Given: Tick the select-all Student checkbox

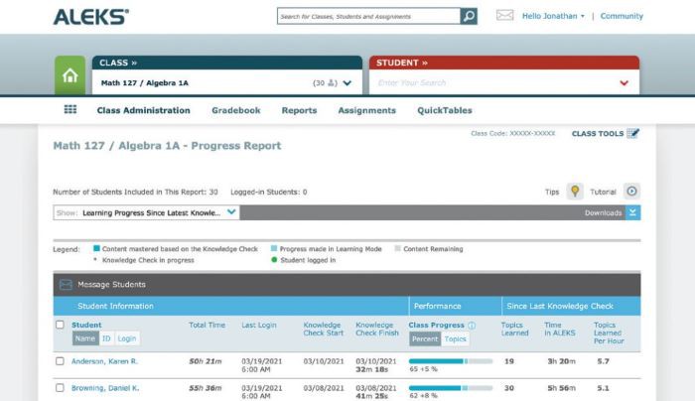Looking at the screenshot, I should point(60,325).
